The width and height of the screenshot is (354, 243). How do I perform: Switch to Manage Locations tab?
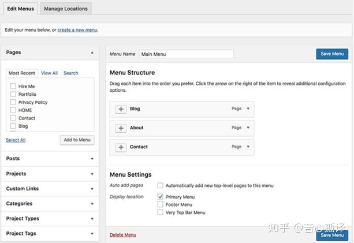[x=66, y=9]
